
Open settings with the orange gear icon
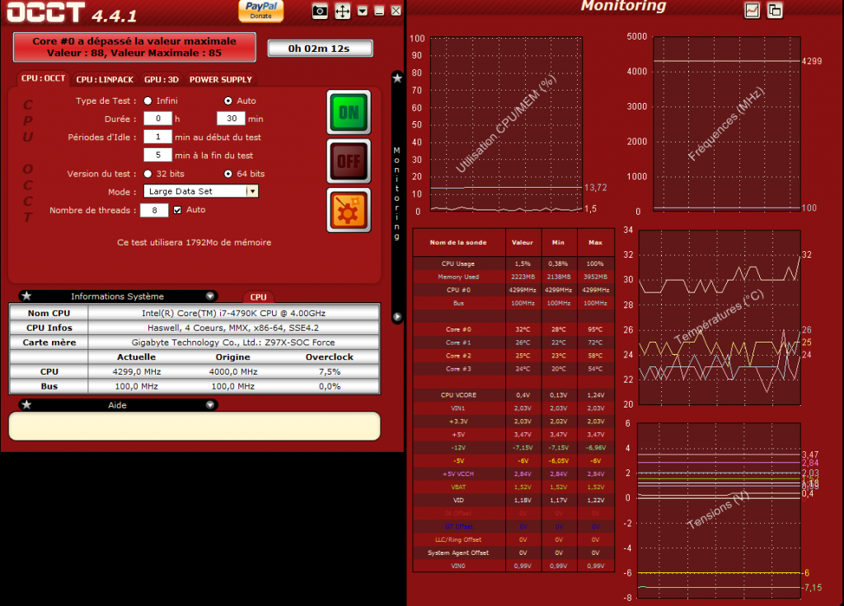point(349,210)
